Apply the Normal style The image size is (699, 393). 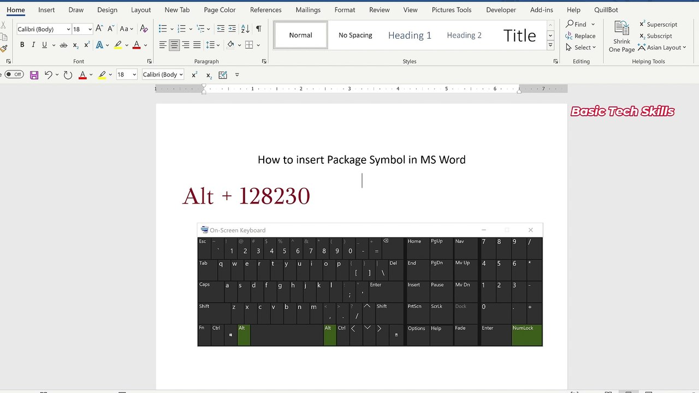point(301,35)
